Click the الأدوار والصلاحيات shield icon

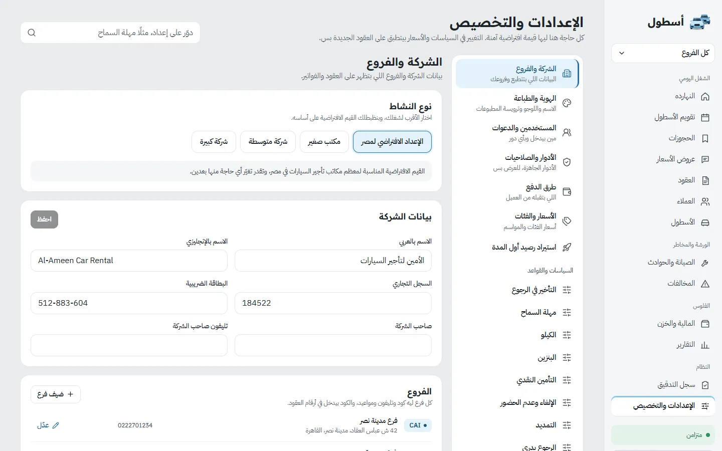click(x=567, y=162)
